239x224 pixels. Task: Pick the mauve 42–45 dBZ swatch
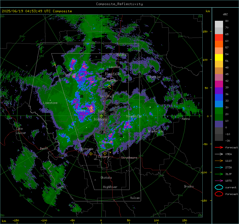pyautogui.click(x=219, y=78)
